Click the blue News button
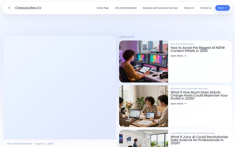 [x=222, y=8]
